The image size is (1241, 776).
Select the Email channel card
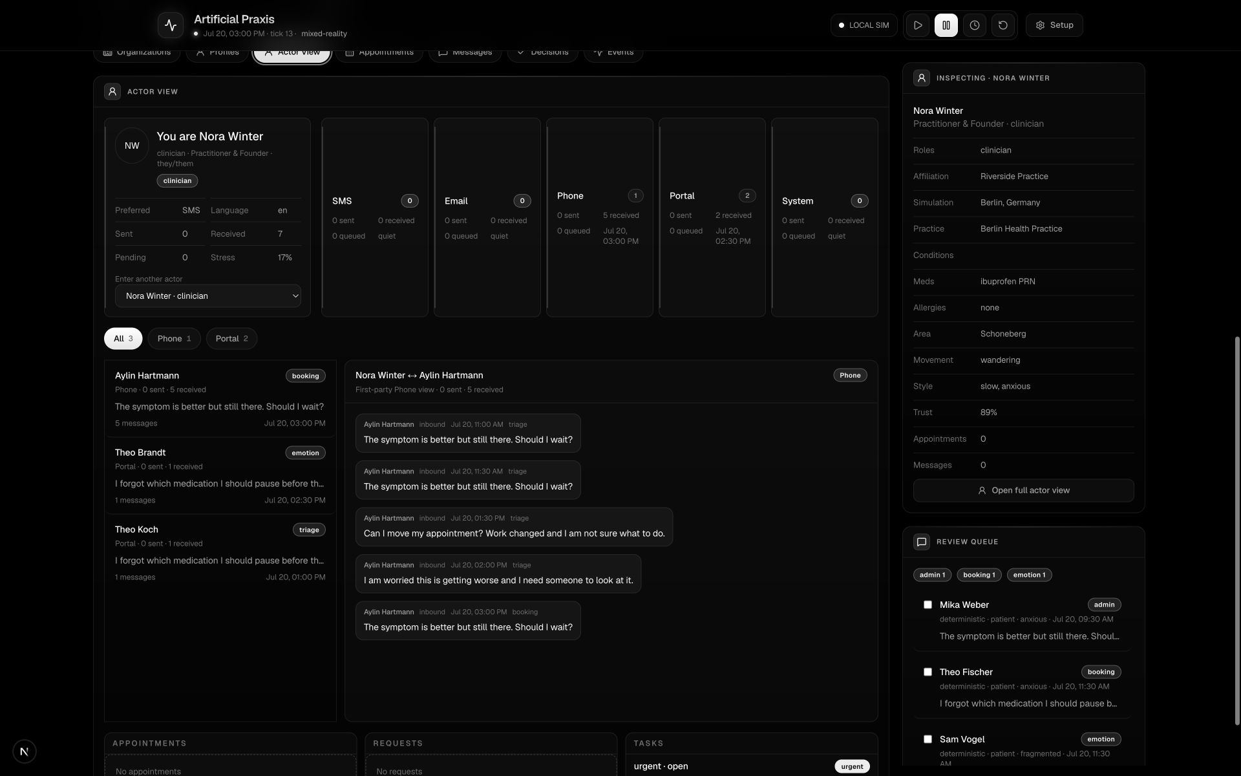click(487, 217)
